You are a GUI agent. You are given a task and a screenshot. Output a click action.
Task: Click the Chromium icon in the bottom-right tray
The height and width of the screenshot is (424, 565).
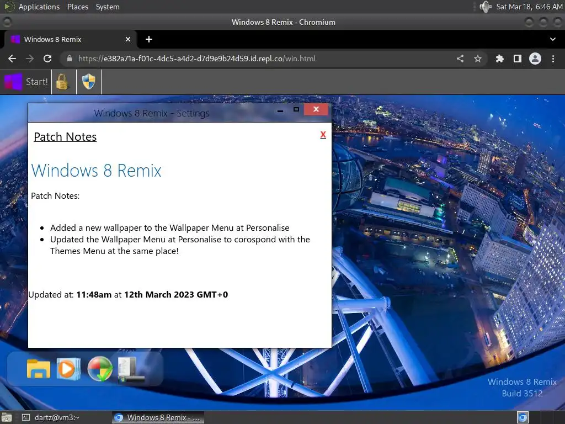point(523,417)
